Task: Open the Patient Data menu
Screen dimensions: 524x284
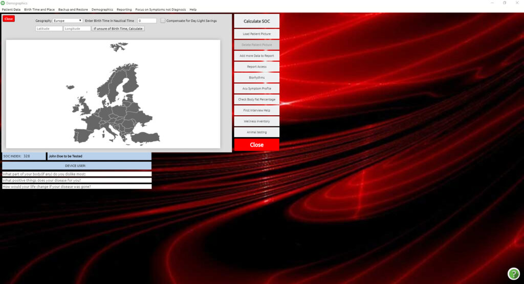Action: pos(11,9)
